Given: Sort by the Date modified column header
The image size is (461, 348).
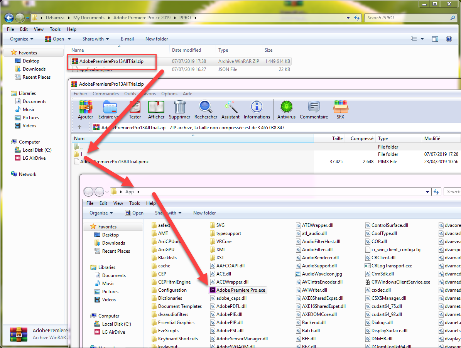Looking at the screenshot, I should point(186,50).
